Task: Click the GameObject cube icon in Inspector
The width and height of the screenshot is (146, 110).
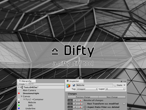Action: point(68,86)
